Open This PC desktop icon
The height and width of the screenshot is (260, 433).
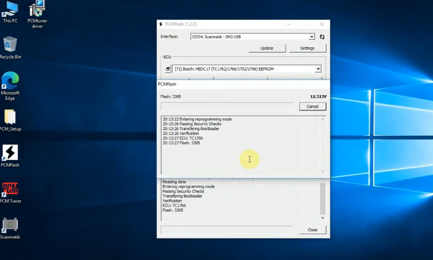coord(10,12)
